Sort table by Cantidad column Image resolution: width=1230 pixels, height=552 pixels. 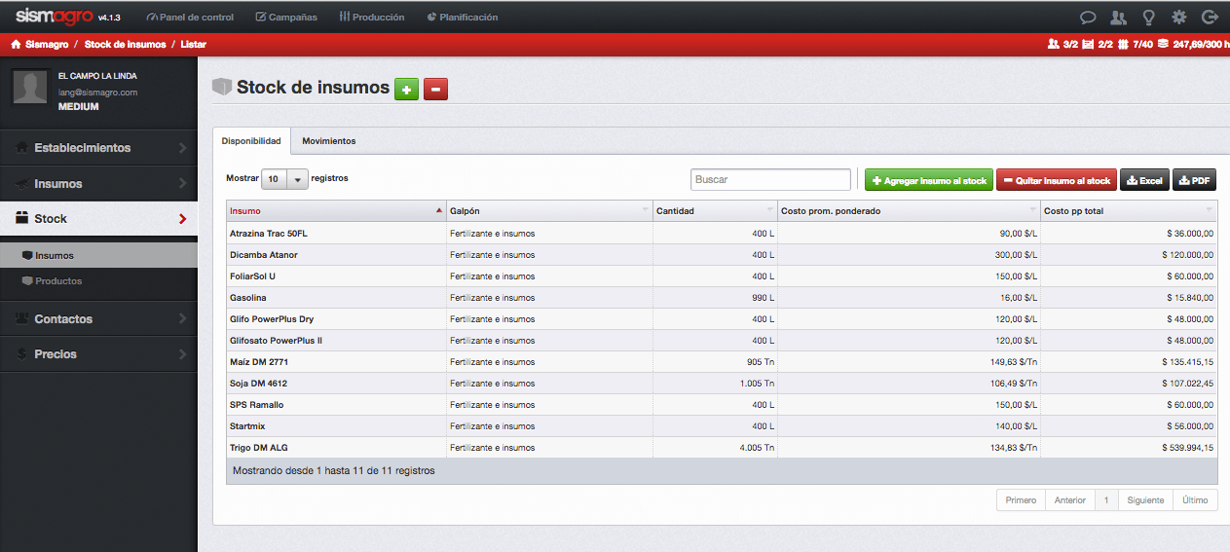coord(715,211)
